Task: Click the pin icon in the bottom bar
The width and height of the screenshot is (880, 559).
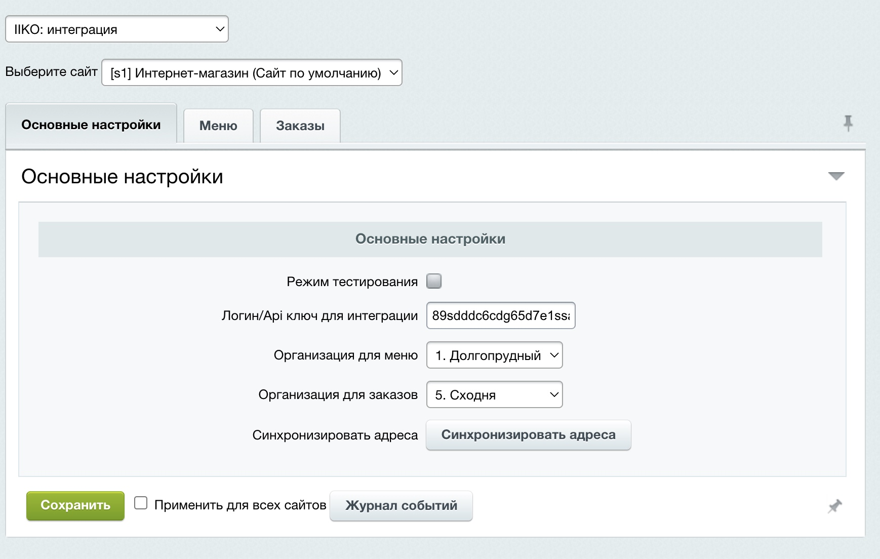Action: [x=834, y=506]
